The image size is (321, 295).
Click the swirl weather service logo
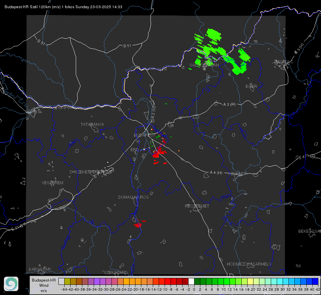tap(11, 284)
